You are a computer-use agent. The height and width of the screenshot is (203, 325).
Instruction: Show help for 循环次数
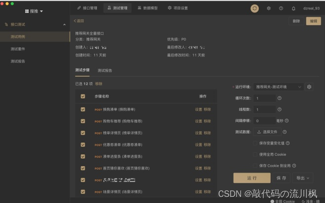coord(280,98)
